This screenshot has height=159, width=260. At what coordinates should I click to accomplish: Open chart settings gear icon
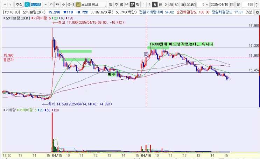(x=257, y=12)
